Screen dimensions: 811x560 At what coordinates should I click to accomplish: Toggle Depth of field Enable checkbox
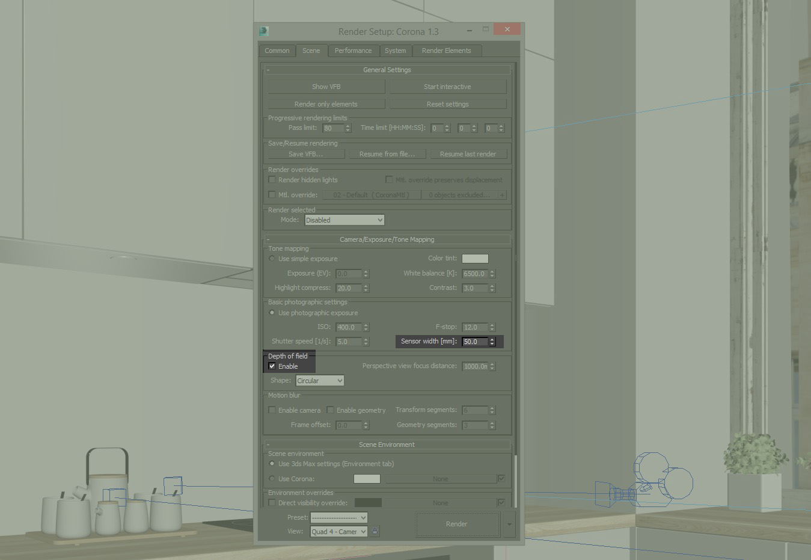point(272,366)
